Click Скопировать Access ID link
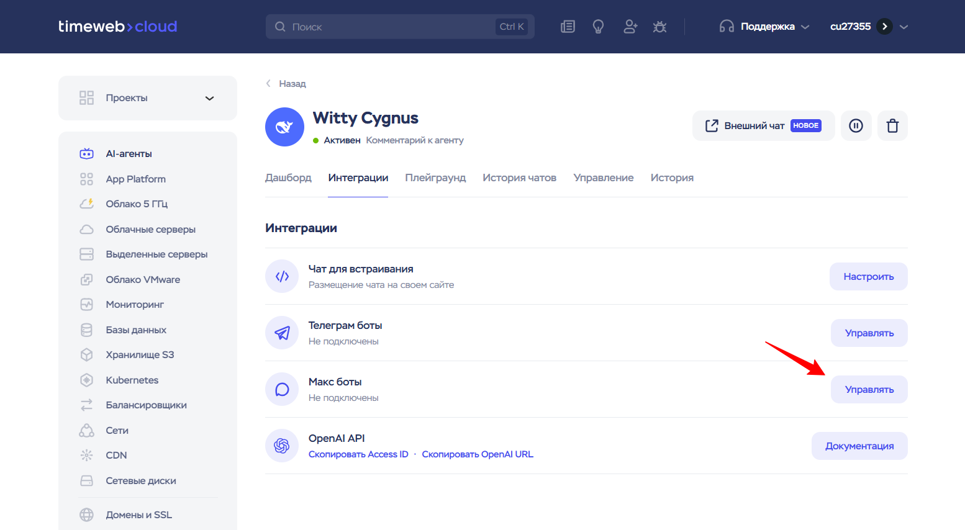The image size is (965, 530). coord(358,454)
